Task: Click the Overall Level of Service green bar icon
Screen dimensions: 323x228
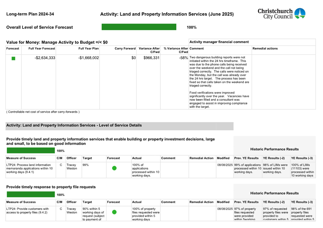Action: 139,27
